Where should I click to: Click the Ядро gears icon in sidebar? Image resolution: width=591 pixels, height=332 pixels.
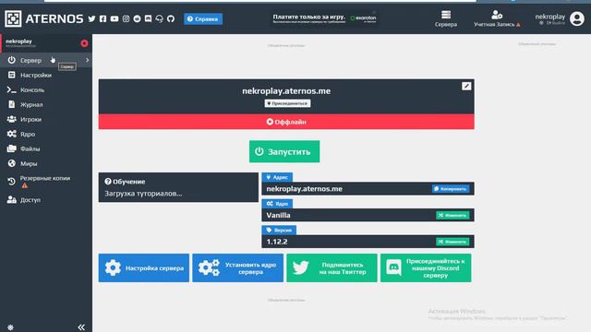12,134
